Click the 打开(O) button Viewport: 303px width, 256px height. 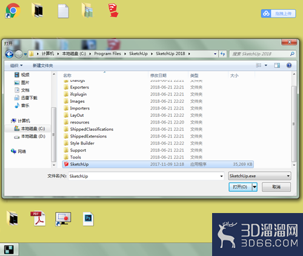(240, 187)
